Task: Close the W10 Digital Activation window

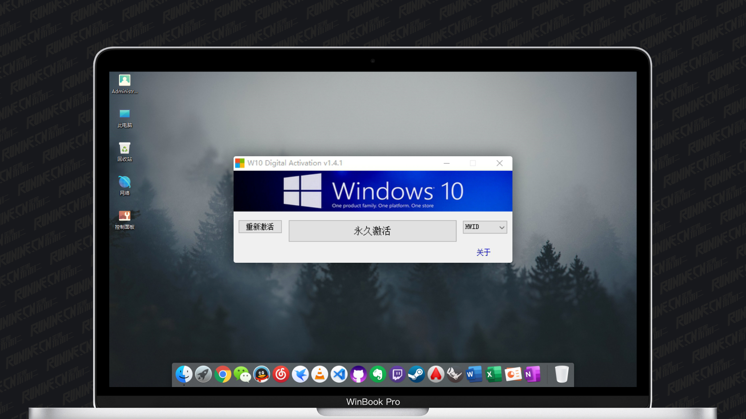Action: tap(500, 163)
